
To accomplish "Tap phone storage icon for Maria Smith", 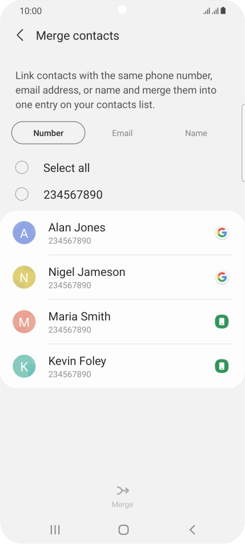I will (222, 322).
